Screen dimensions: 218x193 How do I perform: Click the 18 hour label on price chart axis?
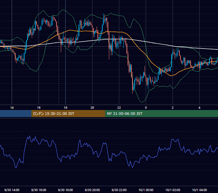click(65, 108)
